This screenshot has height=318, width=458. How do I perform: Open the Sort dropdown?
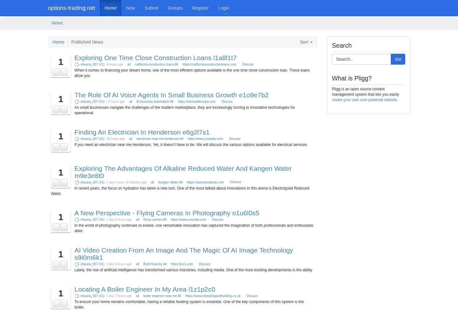click(x=306, y=42)
